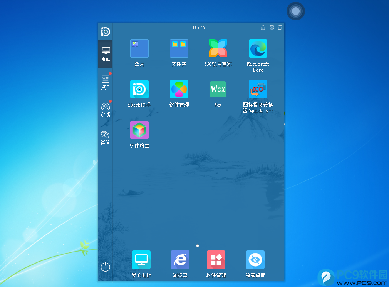Image resolution: width=389 pixels, height=287 pixels.
Task: Open 软件魔盒 cube icon
Action: coord(139,130)
